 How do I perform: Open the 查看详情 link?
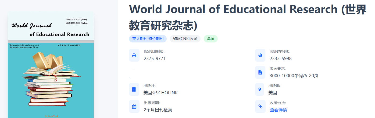[x=278, y=110]
